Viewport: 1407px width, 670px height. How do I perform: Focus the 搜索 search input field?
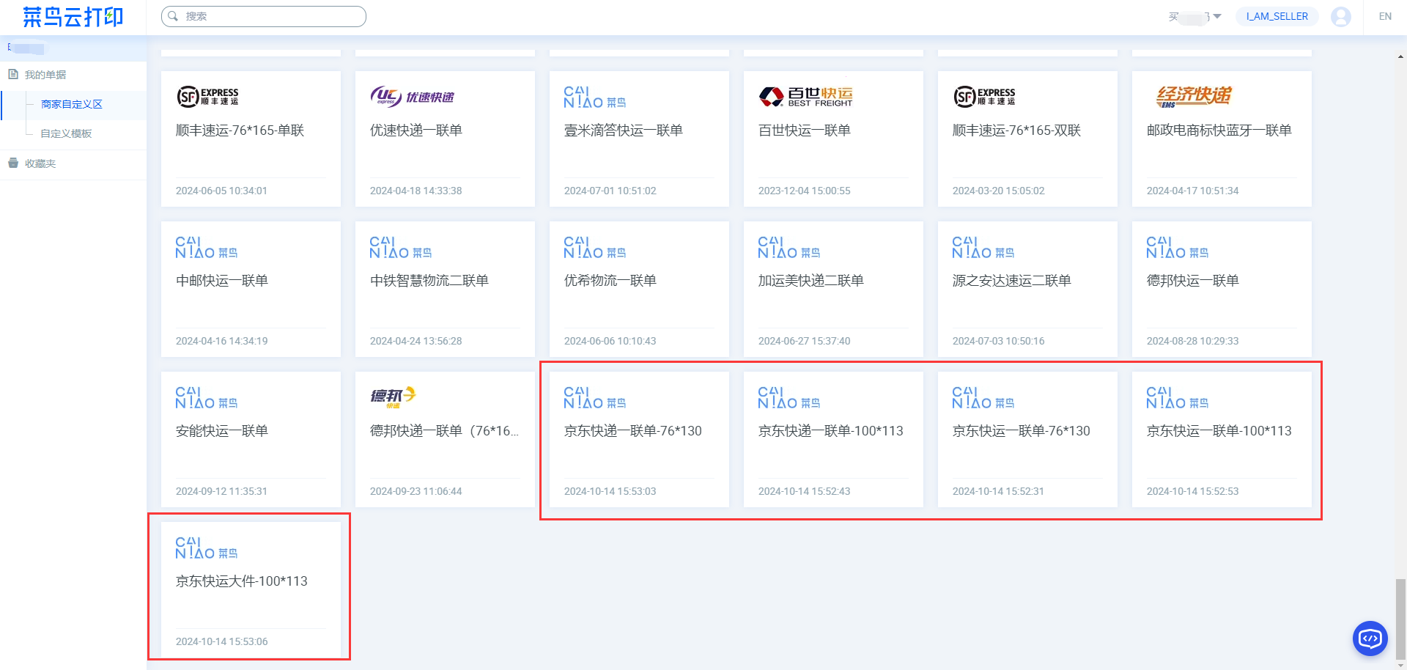pyautogui.click(x=264, y=16)
